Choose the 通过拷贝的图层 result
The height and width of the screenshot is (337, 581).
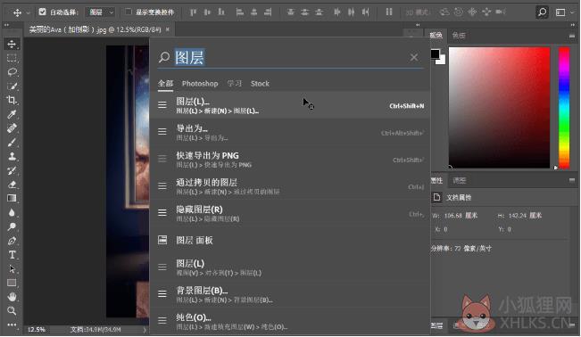tap(290, 186)
